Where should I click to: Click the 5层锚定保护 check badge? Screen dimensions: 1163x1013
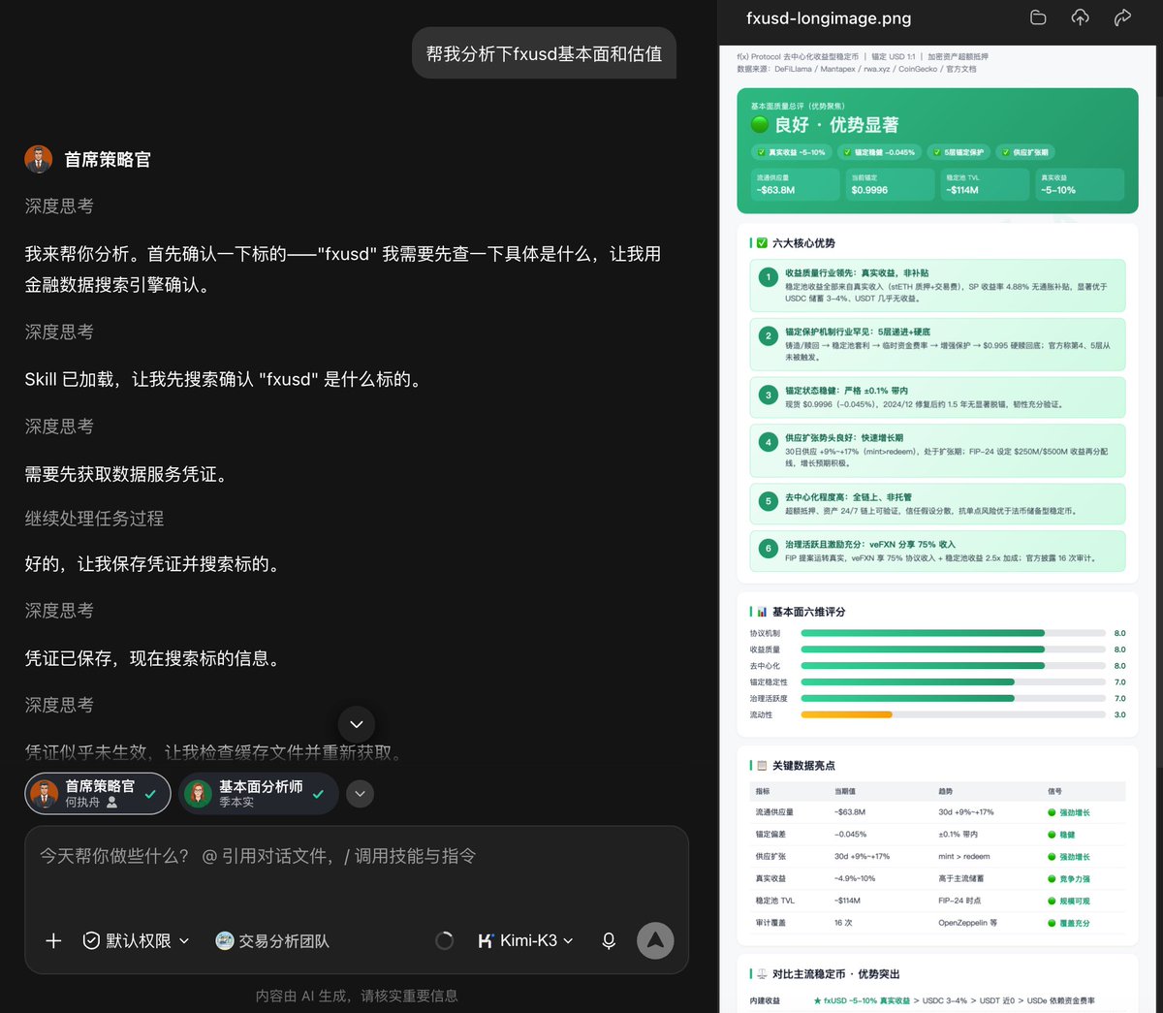pos(958,152)
